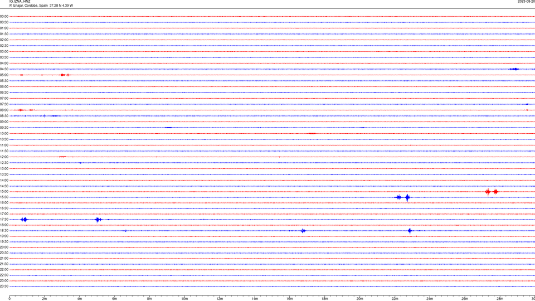Click the 22m tick label on time axis
Image resolution: width=535 pixels, height=301 pixels.
[x=395, y=299]
